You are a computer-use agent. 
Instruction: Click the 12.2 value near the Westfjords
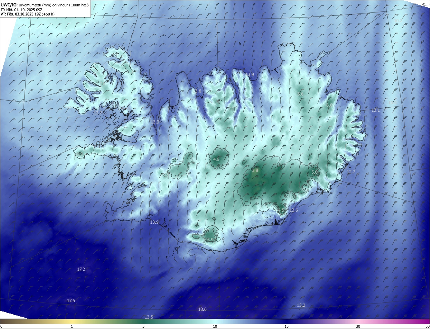97,113
